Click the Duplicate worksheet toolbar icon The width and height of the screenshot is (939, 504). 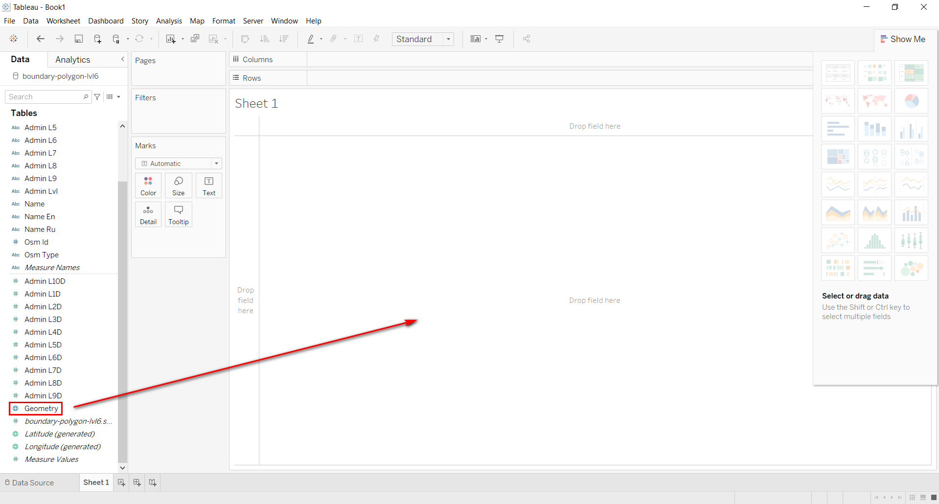[x=195, y=39]
